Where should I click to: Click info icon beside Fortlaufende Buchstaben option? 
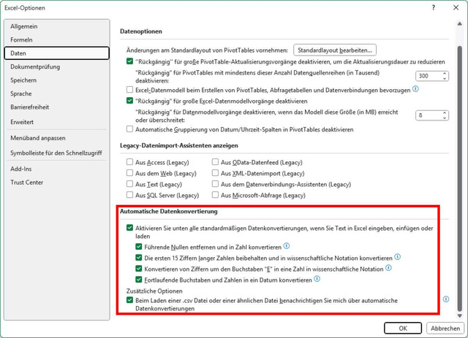coord(317,279)
